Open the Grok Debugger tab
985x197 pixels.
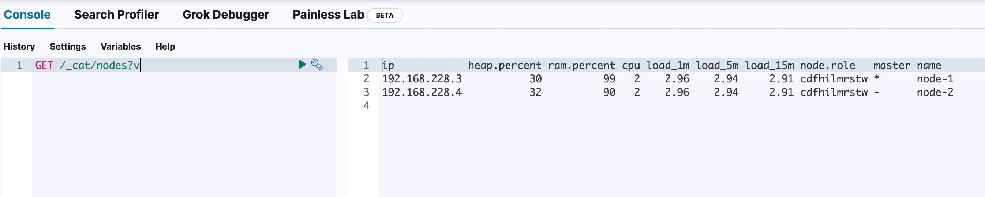tap(226, 15)
